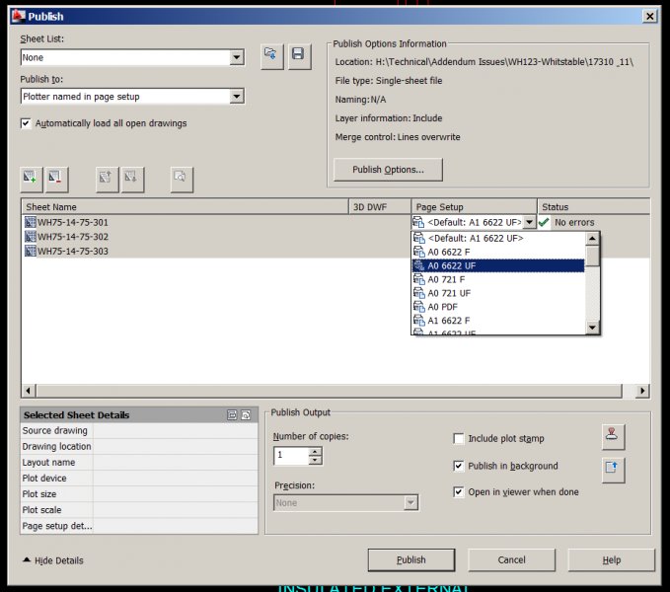This screenshot has width=670, height=592.
Task: Click the page setup list scrollbar thumb
Action: [x=592, y=256]
